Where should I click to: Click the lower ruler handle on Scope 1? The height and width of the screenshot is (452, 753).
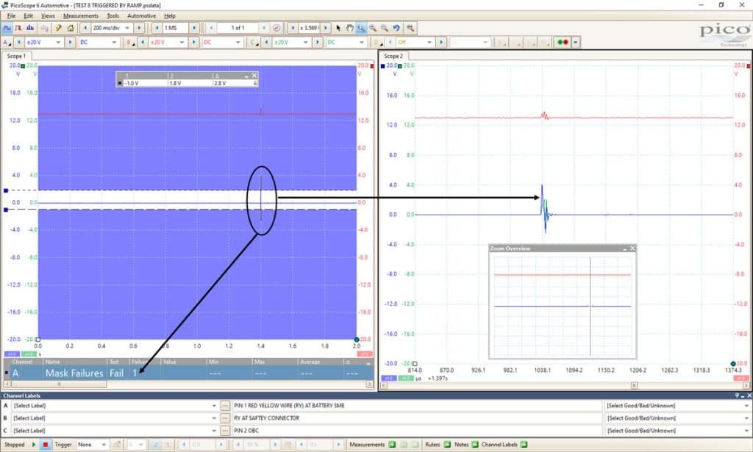pos(6,209)
